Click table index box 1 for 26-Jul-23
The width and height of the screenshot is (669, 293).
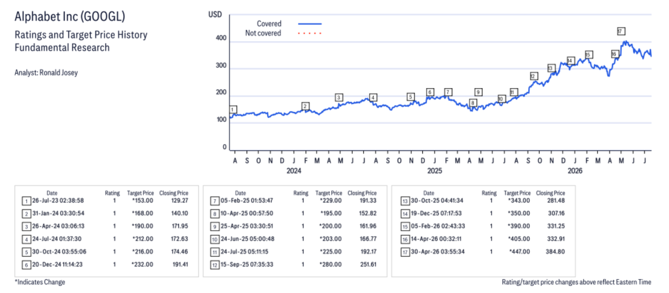point(26,201)
